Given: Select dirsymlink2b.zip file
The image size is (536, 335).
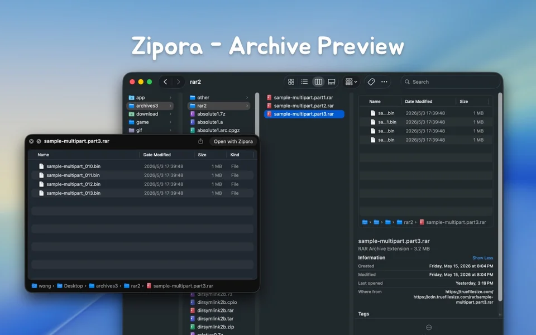Looking at the screenshot, I should pos(219,327).
